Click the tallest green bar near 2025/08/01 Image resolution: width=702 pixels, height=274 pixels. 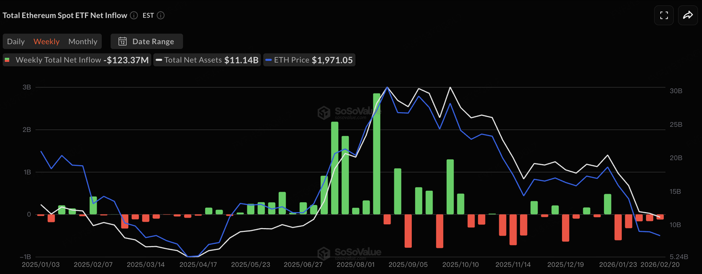377,153
